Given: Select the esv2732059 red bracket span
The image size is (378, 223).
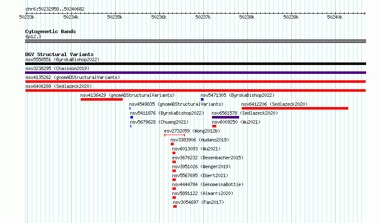Looking at the screenshot, I should tap(175, 135).
